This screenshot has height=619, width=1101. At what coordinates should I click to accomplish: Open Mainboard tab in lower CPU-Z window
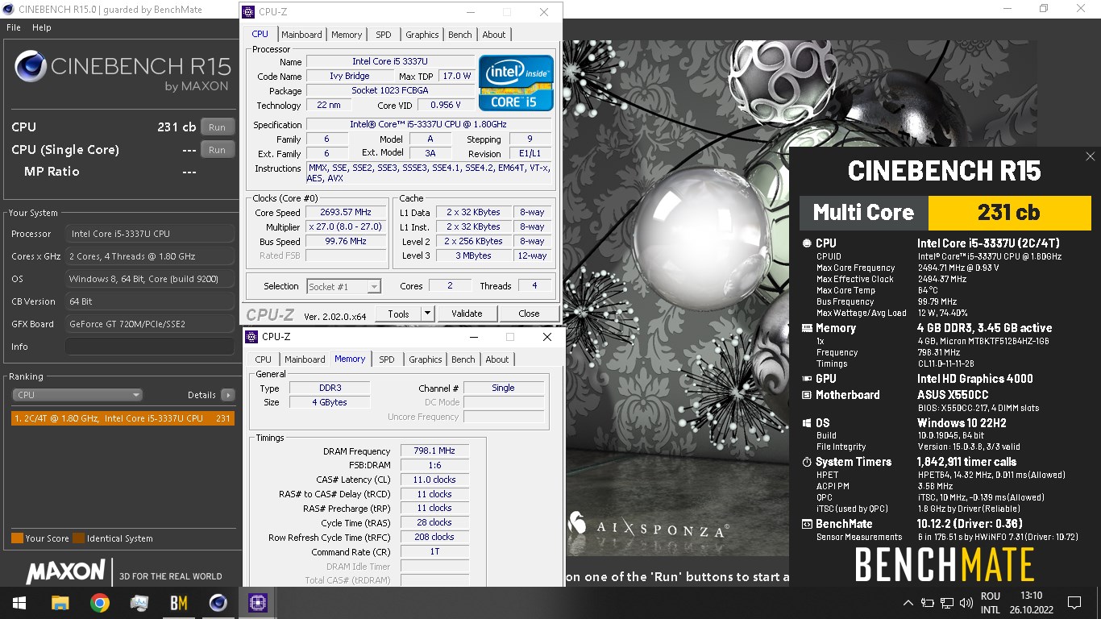(x=305, y=359)
